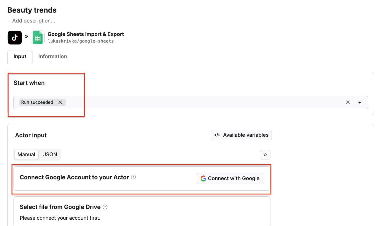Click inside the Start when field

click(193, 102)
